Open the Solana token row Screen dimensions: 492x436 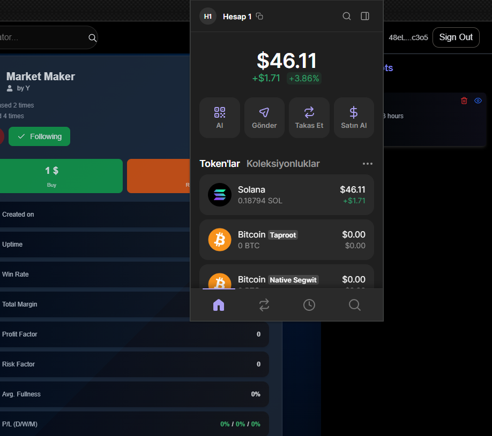287,195
